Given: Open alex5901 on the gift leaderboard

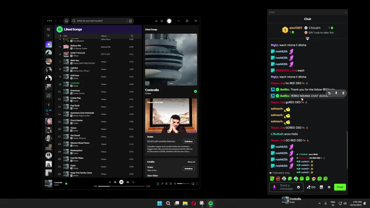Looking at the screenshot, I should (295, 28).
